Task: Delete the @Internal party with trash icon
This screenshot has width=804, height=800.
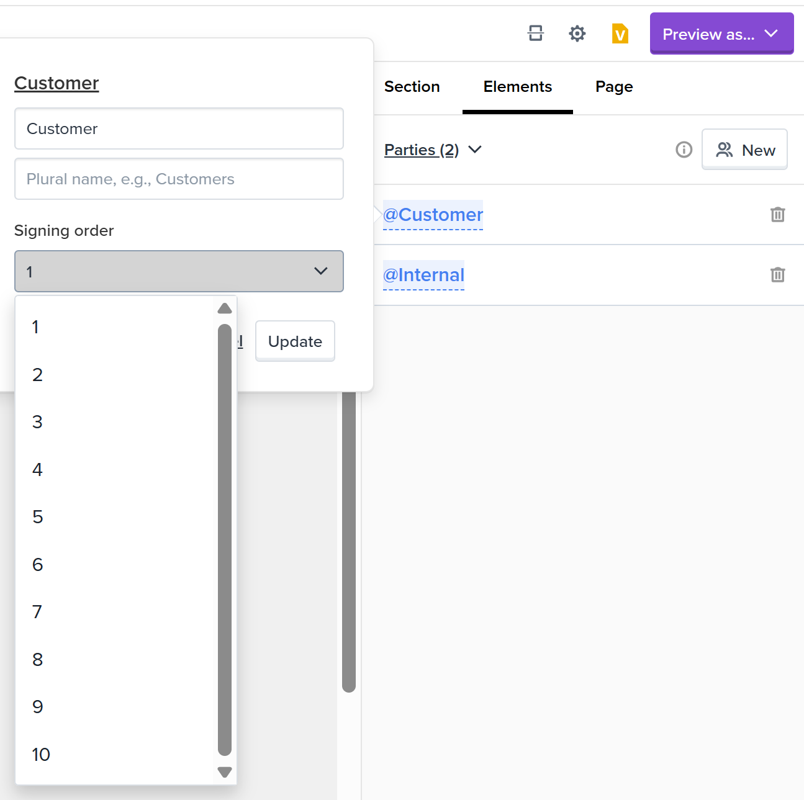Action: (x=777, y=275)
